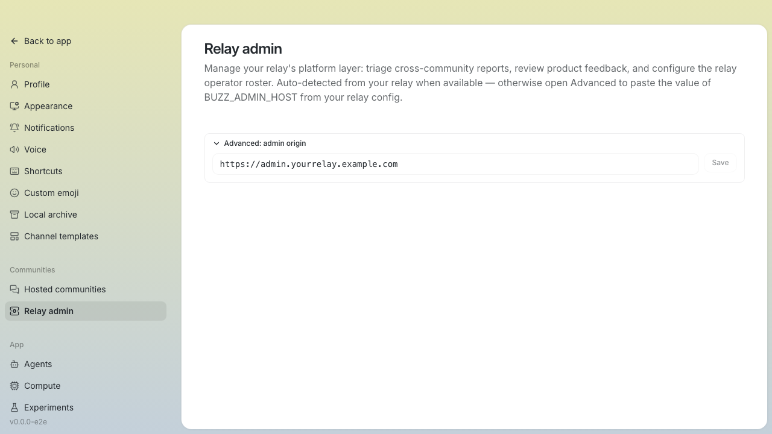Click the Appearance monitor icon
Viewport: 772px width, 434px height.
[14, 106]
